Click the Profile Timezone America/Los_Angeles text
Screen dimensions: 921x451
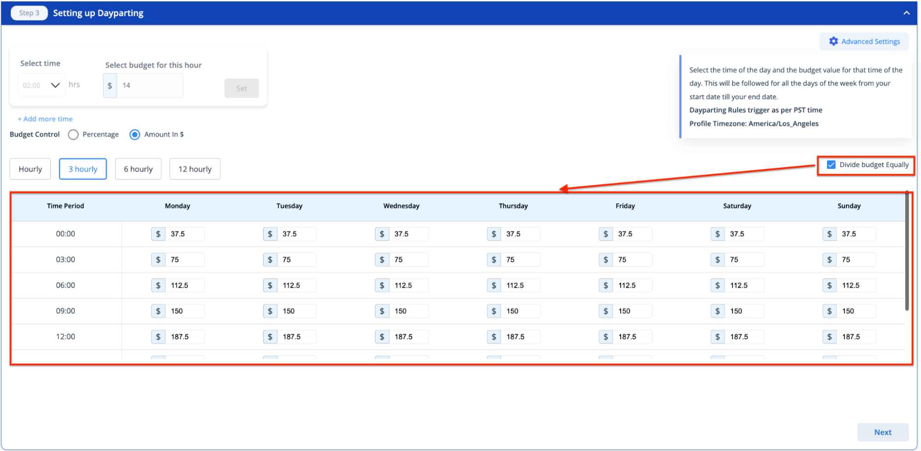pos(754,123)
